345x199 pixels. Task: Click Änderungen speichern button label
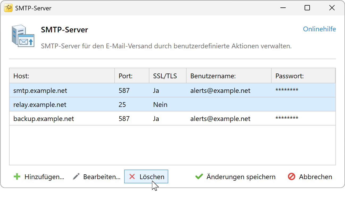pos(241,177)
